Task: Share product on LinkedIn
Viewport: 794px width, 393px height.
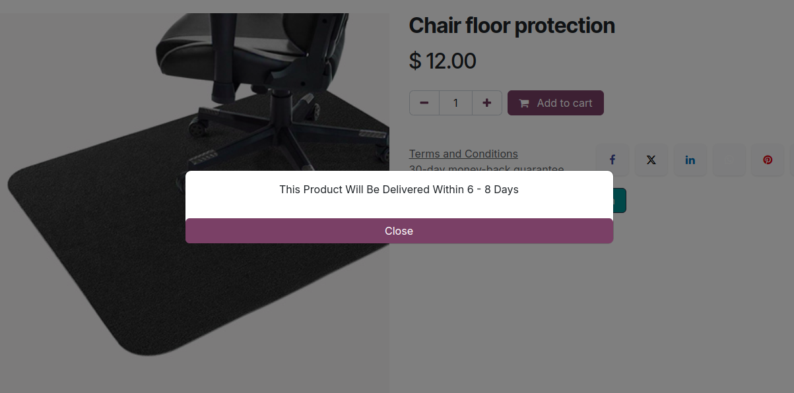Action: click(x=690, y=160)
